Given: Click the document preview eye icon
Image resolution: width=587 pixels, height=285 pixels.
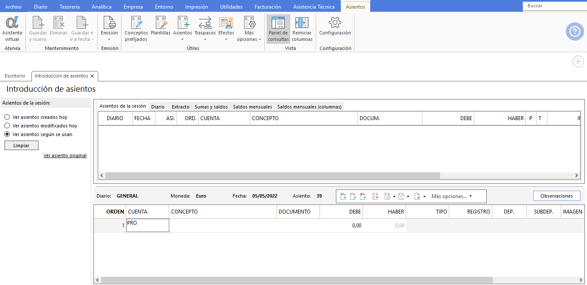Looking at the screenshot, I should pos(417,196).
